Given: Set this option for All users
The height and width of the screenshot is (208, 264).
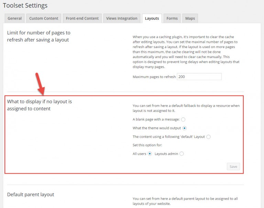Looking at the screenshot, I should pyautogui.click(x=150, y=154).
